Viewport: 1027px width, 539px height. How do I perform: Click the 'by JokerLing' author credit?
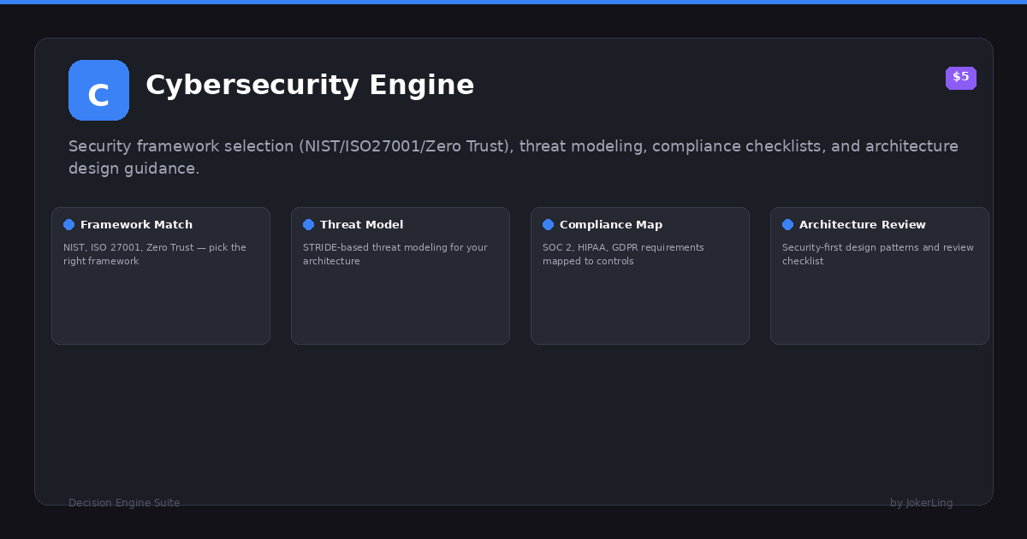(922, 503)
